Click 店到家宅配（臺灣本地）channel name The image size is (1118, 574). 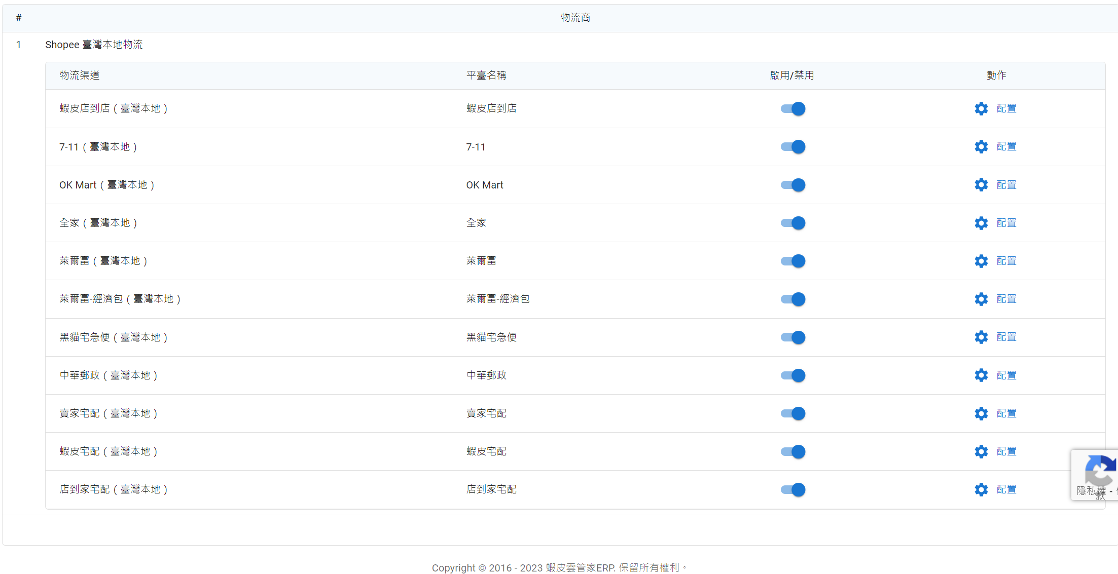coord(114,489)
